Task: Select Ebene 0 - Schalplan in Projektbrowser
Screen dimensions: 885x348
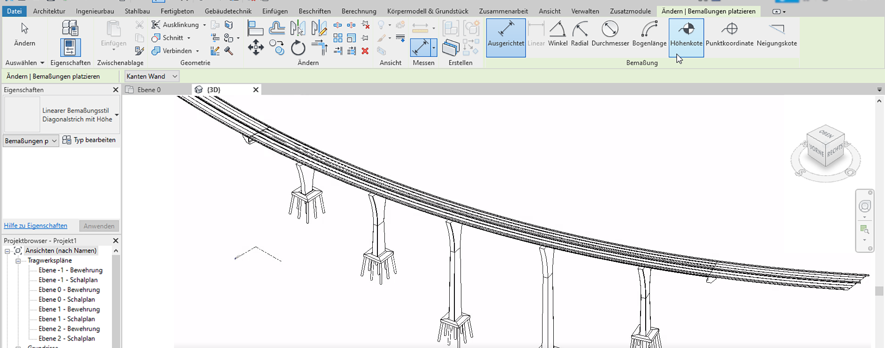Action: click(x=67, y=300)
